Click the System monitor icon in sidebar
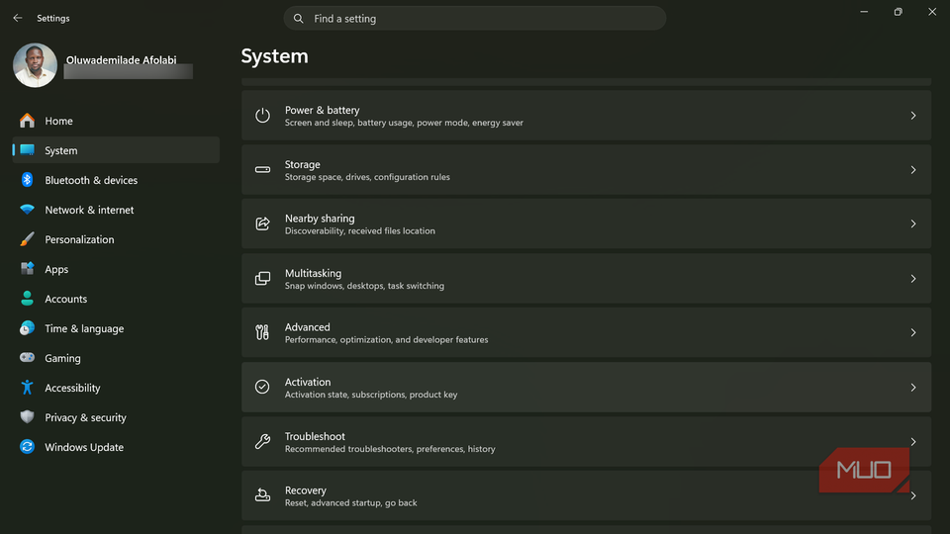The image size is (950, 534). tap(27, 150)
